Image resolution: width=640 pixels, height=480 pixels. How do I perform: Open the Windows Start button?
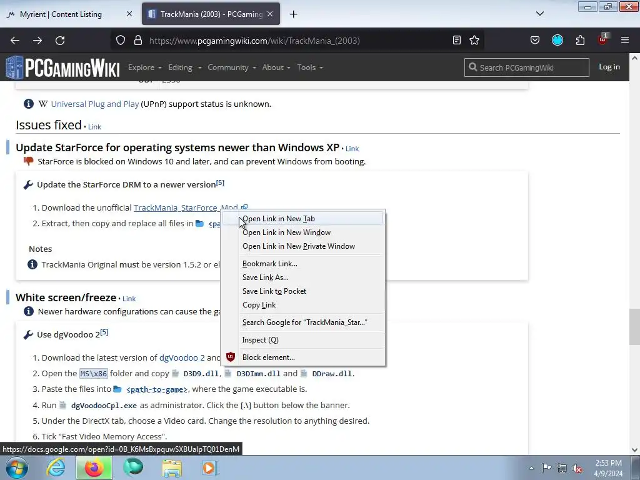[x=16, y=468]
